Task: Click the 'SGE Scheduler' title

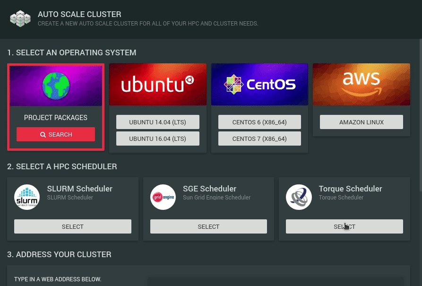Action: (x=210, y=189)
